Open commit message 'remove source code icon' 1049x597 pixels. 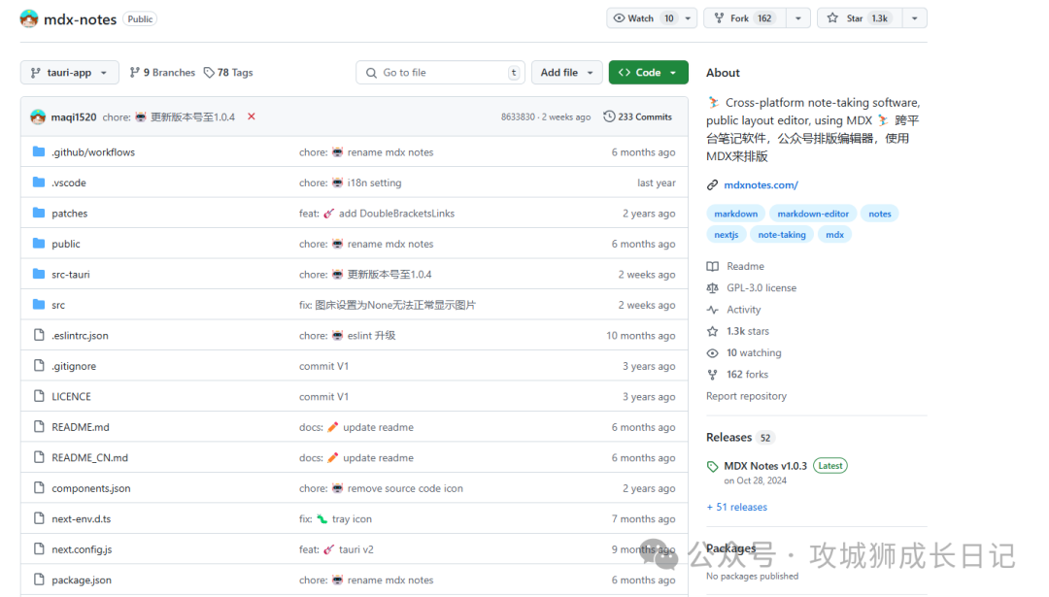pyautogui.click(x=405, y=488)
